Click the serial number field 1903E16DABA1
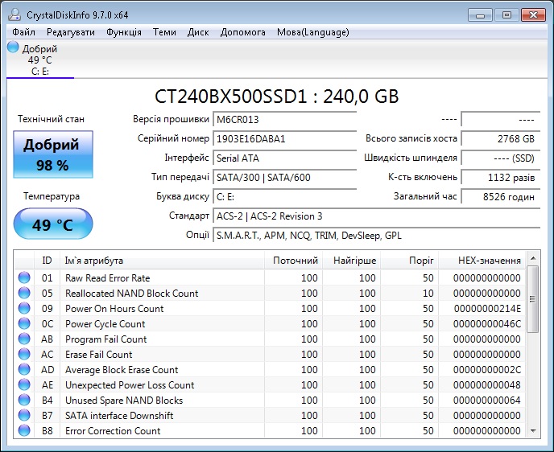 pos(285,138)
